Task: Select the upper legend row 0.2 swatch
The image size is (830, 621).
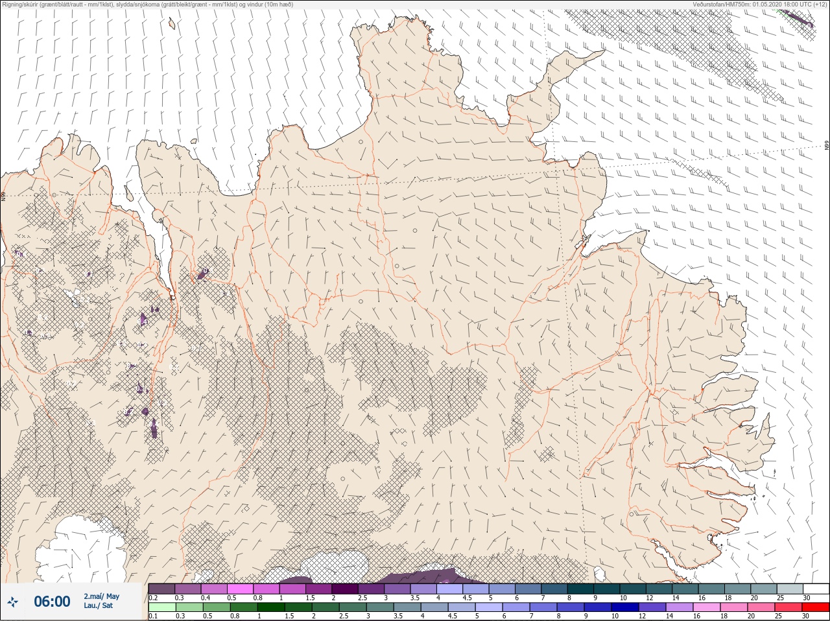Action: [161, 589]
